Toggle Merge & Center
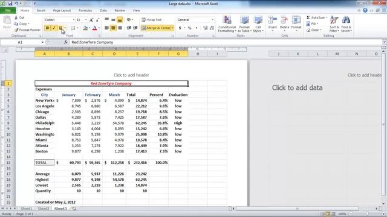Viewport: 387px width, 217px height. (x=156, y=28)
